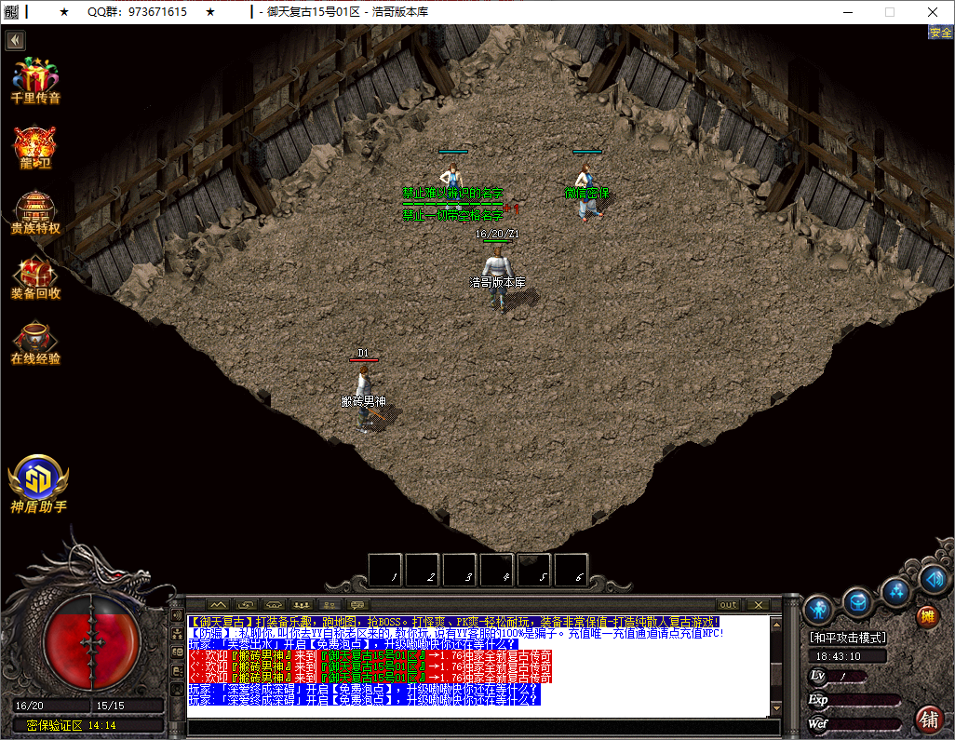Toggle the topmost chat channel sound icon
The height and width of the screenshot is (740, 955).
point(177,616)
